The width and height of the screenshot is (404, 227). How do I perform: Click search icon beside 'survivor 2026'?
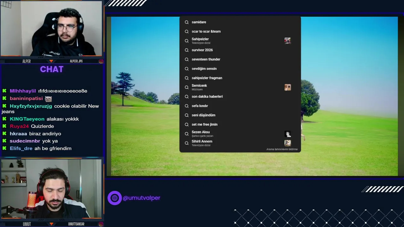(x=187, y=50)
